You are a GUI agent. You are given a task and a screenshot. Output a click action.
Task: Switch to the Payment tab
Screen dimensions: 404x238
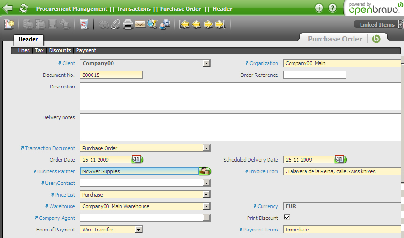(x=86, y=50)
